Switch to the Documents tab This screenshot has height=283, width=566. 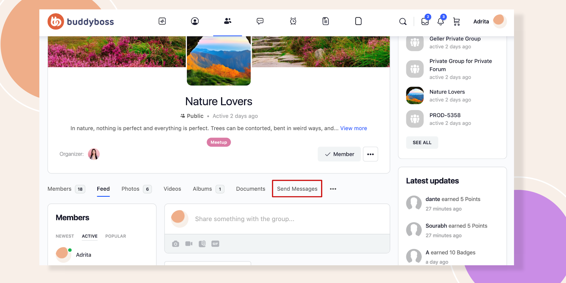250,189
